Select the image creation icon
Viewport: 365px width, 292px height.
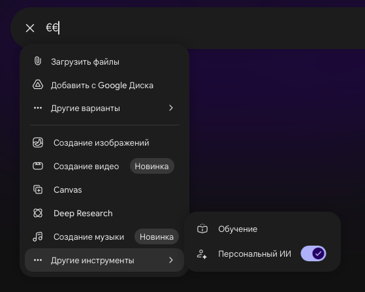(38, 142)
